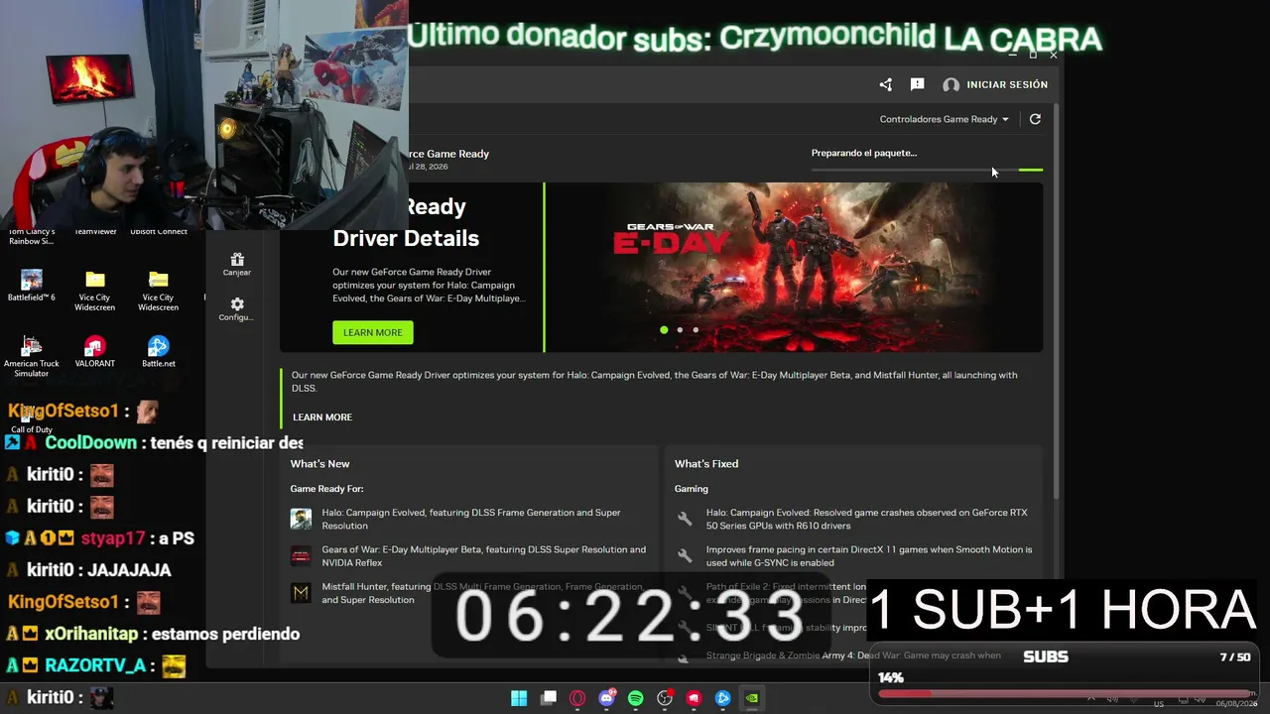Viewport: 1270px width, 714px height.
Task: Click the 'Improves frame pacing' fix description
Action: point(869,555)
